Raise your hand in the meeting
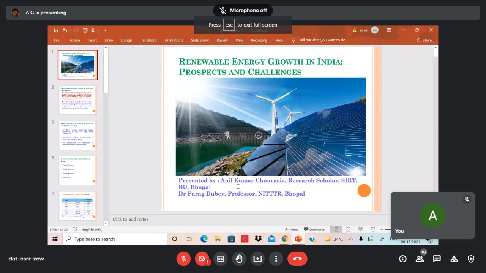The height and width of the screenshot is (273, 486). 239,259
